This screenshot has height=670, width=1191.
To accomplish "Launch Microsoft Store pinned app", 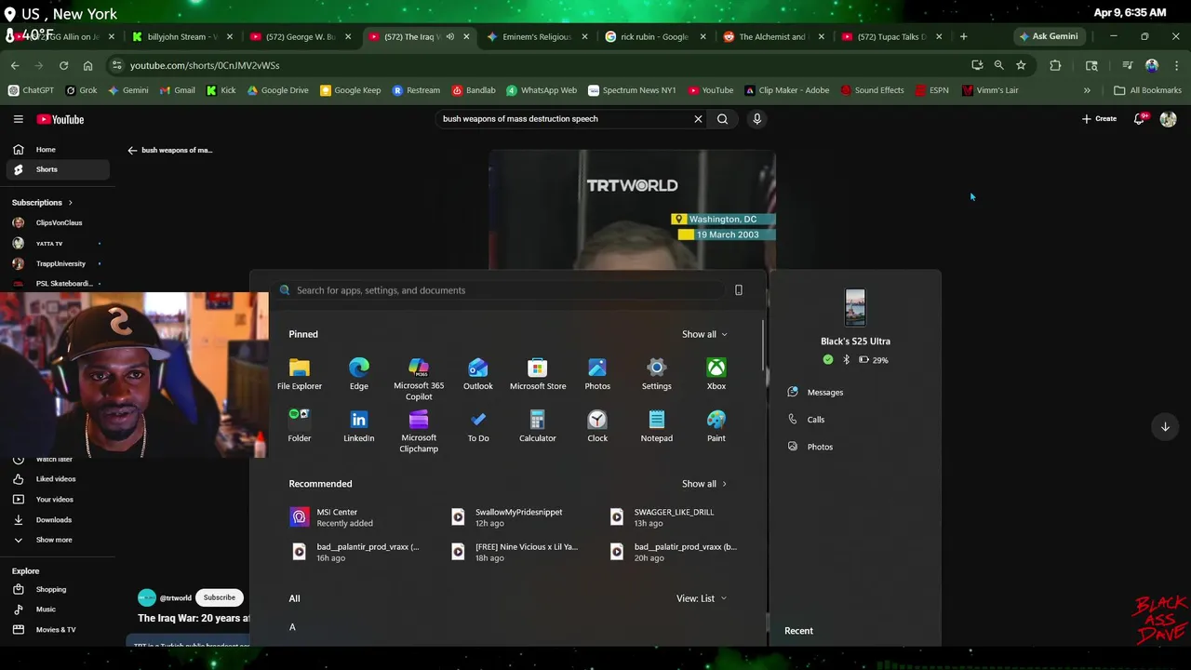I will click(x=538, y=374).
